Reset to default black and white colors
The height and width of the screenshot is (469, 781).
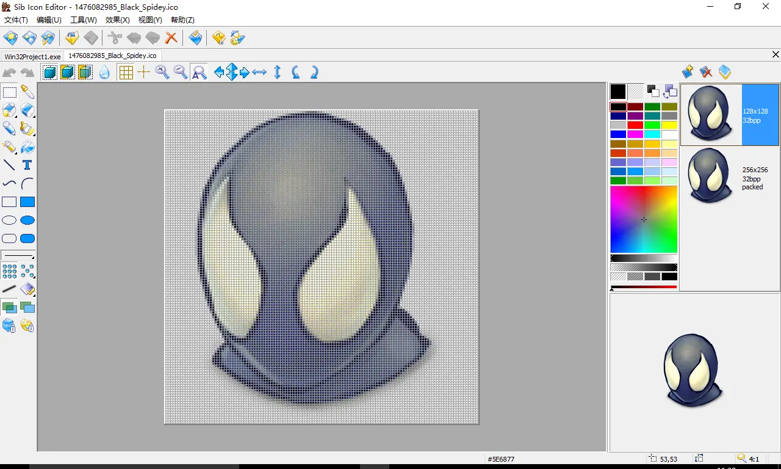(653, 91)
